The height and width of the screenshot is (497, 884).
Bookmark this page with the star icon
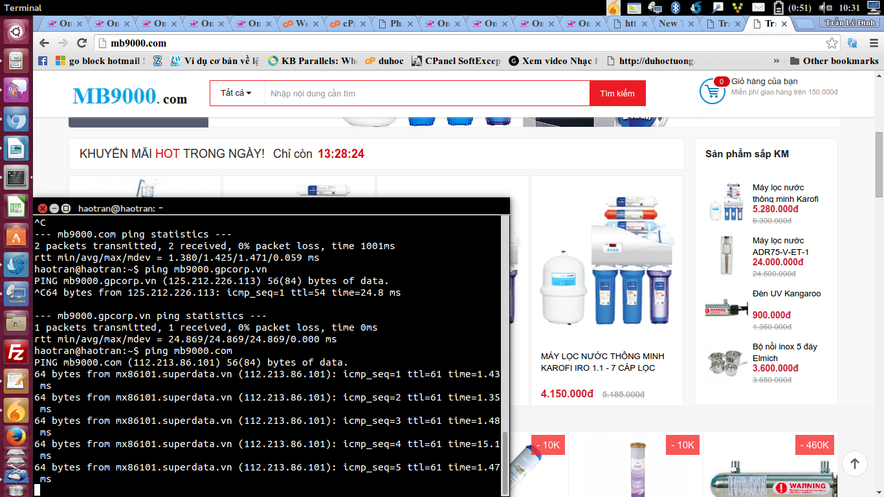coord(832,43)
